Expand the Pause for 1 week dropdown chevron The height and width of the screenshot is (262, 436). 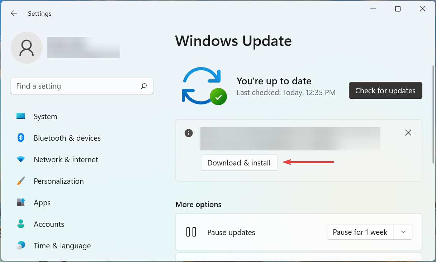coord(403,232)
